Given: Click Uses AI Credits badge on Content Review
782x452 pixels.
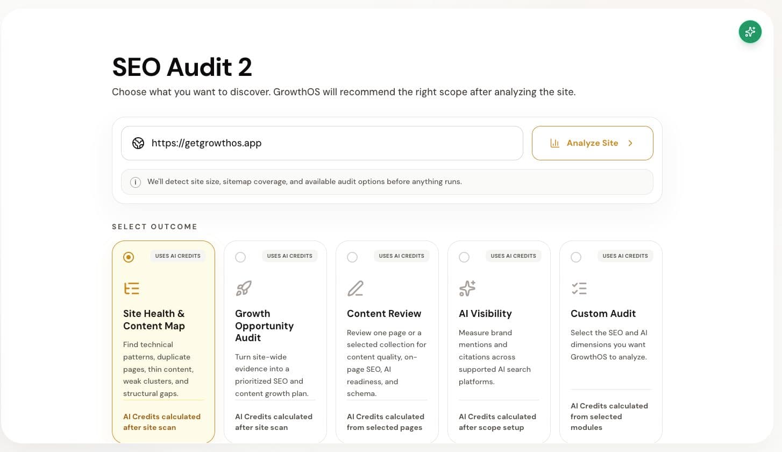Looking at the screenshot, I should [x=401, y=256].
